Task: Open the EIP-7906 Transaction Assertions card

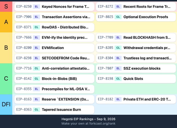Action: (x=54, y=17)
